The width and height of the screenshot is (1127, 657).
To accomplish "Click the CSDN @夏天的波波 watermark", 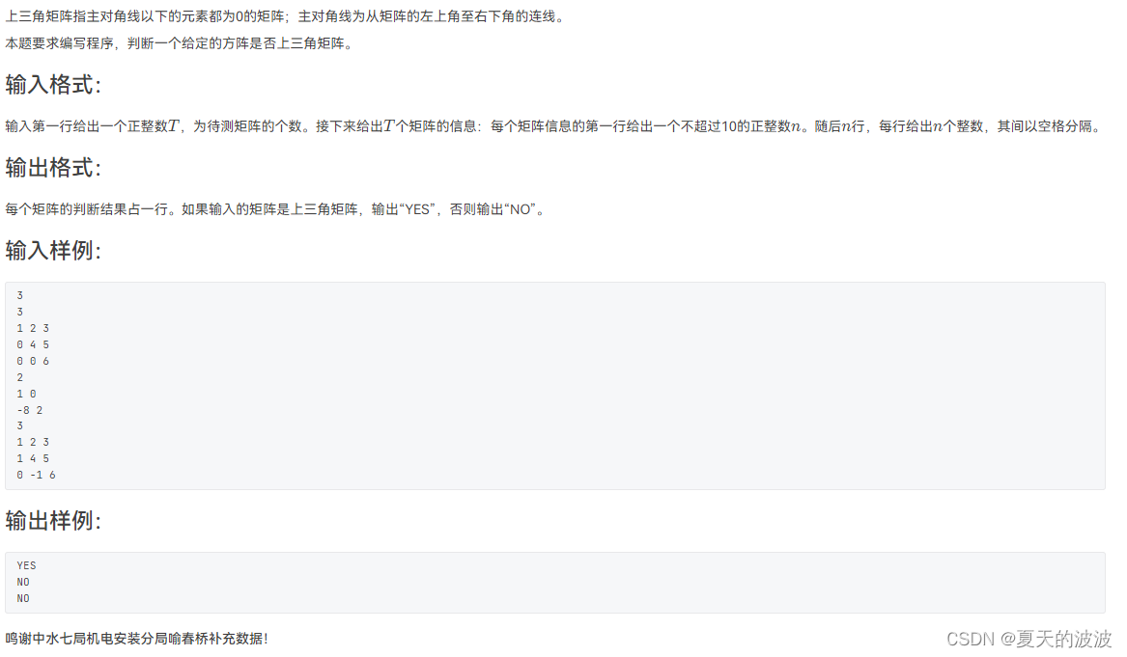I will [1028, 639].
